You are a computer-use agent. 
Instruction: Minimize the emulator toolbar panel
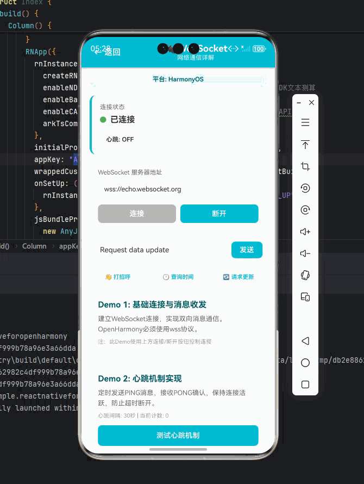[299, 103]
